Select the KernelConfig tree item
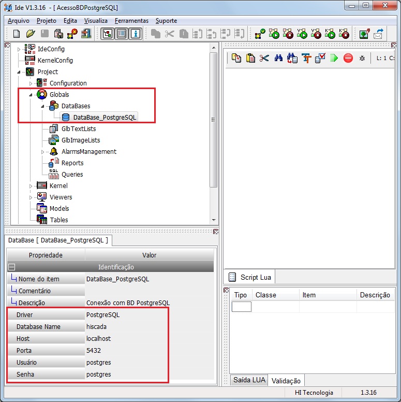401x402 pixels. 55,61
